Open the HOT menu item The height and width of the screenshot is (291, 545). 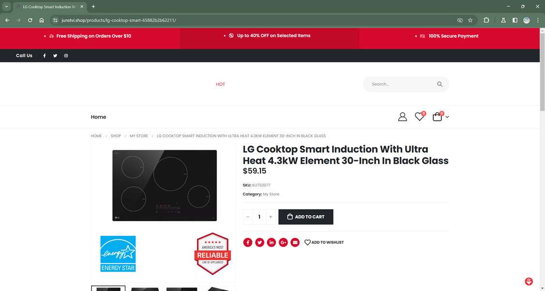[x=220, y=85]
